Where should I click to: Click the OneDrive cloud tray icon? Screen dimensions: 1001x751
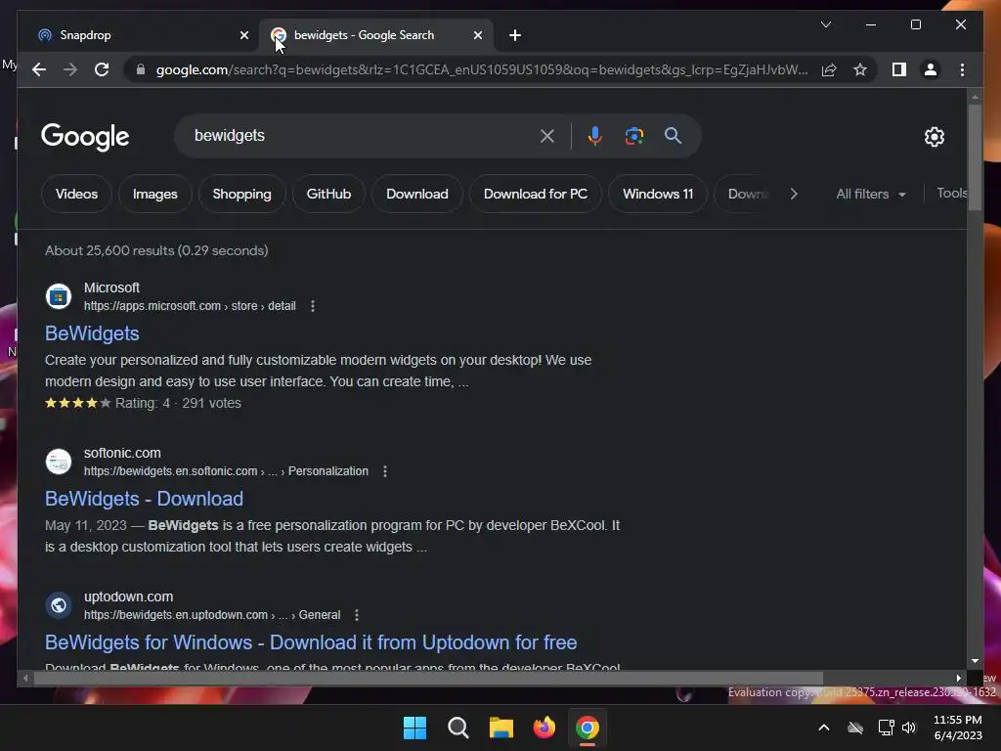point(855,728)
